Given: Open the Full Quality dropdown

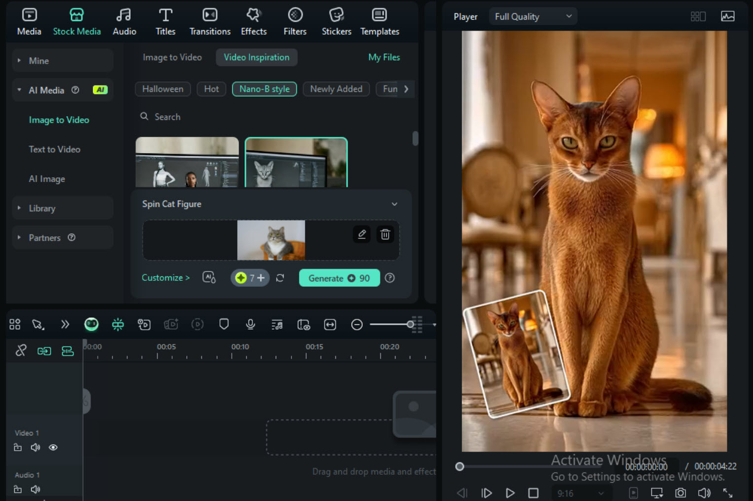Looking at the screenshot, I should coord(533,17).
